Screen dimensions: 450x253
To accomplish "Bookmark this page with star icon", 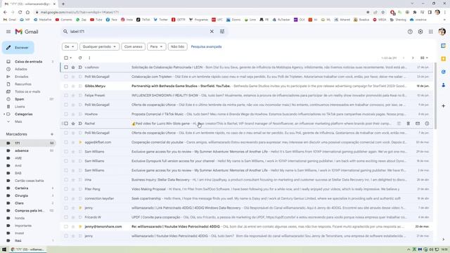I will click(382, 13).
